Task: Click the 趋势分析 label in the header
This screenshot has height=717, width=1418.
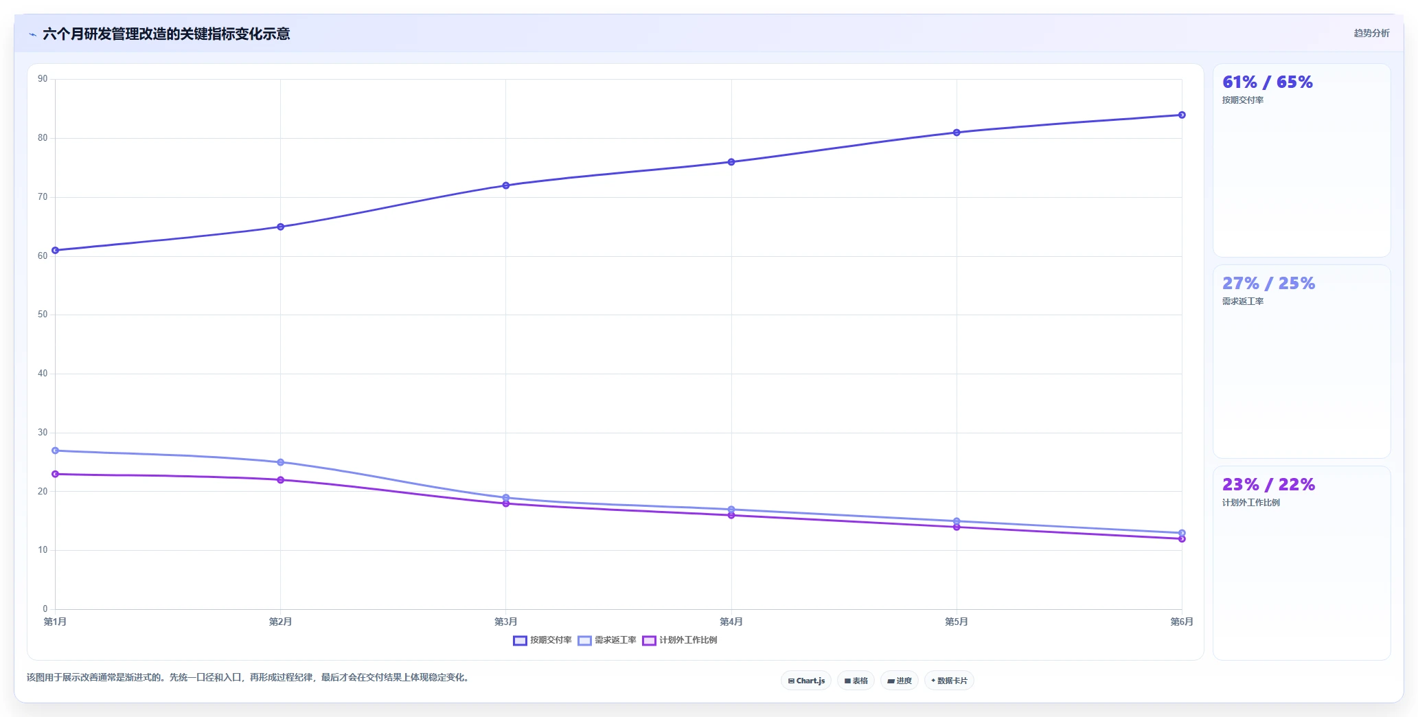Action: pyautogui.click(x=1371, y=33)
